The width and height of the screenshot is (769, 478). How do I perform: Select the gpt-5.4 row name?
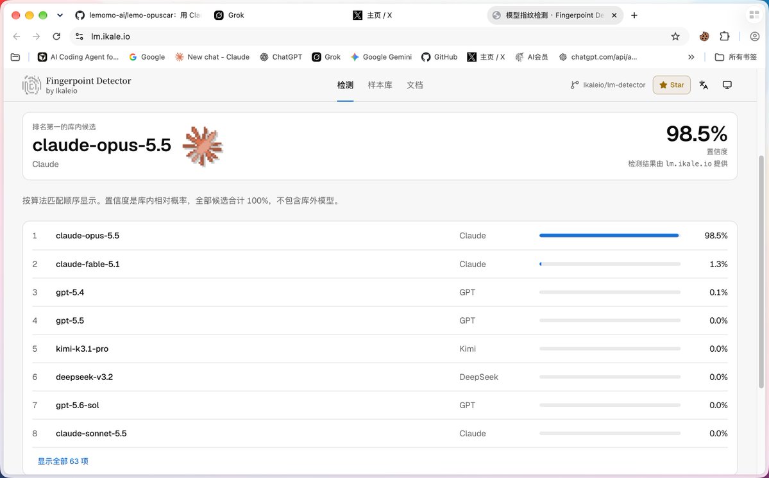coord(70,292)
